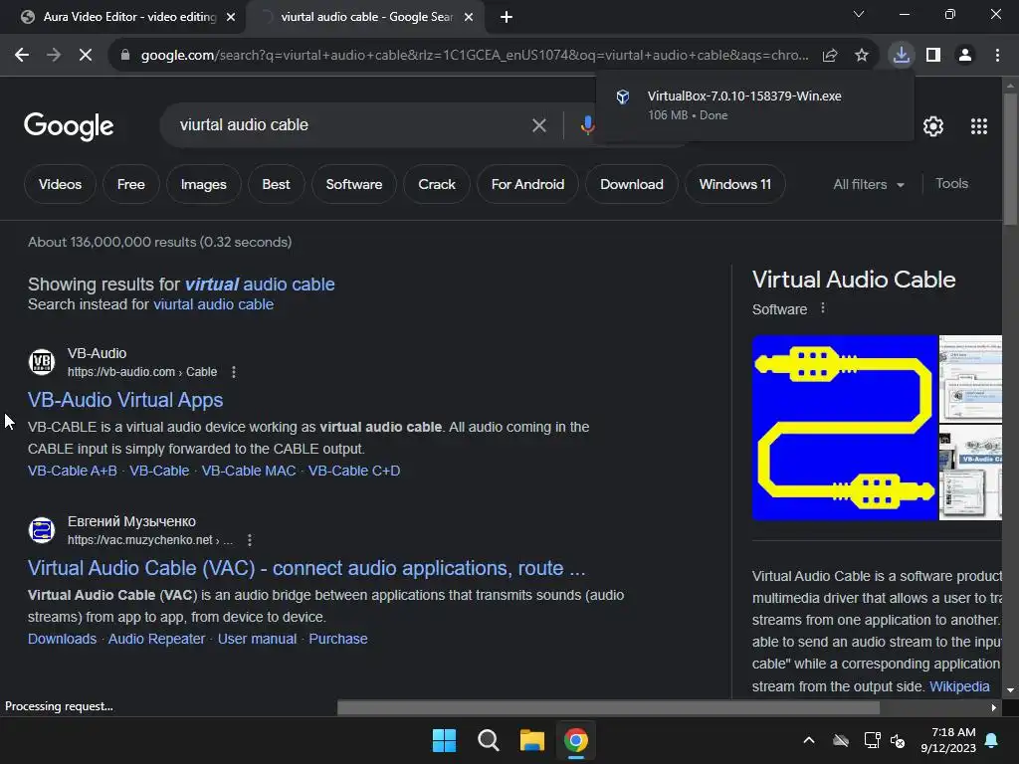Filter results by Videos

tap(60, 184)
